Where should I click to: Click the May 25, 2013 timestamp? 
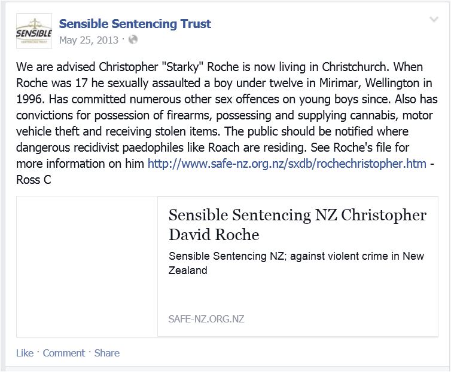[89, 41]
